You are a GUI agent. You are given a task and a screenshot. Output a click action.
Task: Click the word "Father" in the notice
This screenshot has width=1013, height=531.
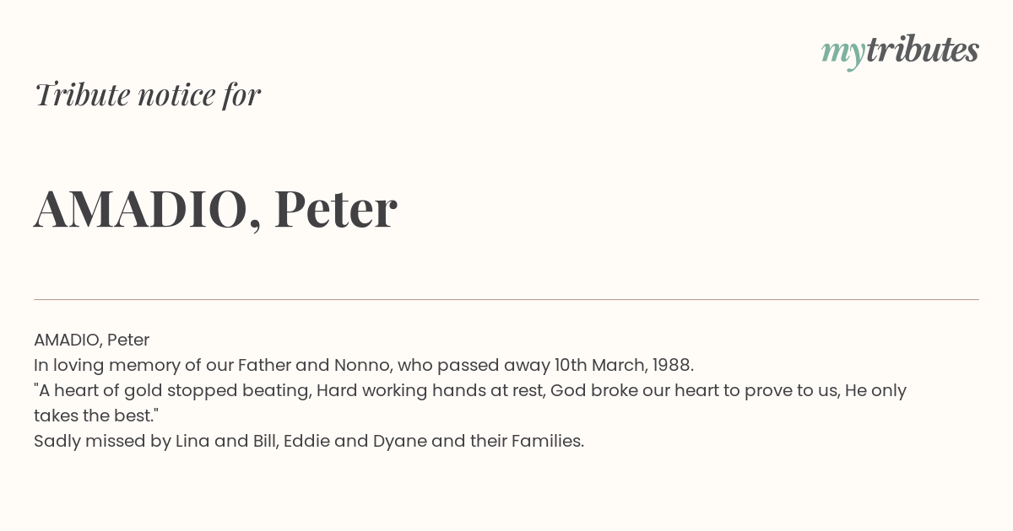click(x=266, y=365)
